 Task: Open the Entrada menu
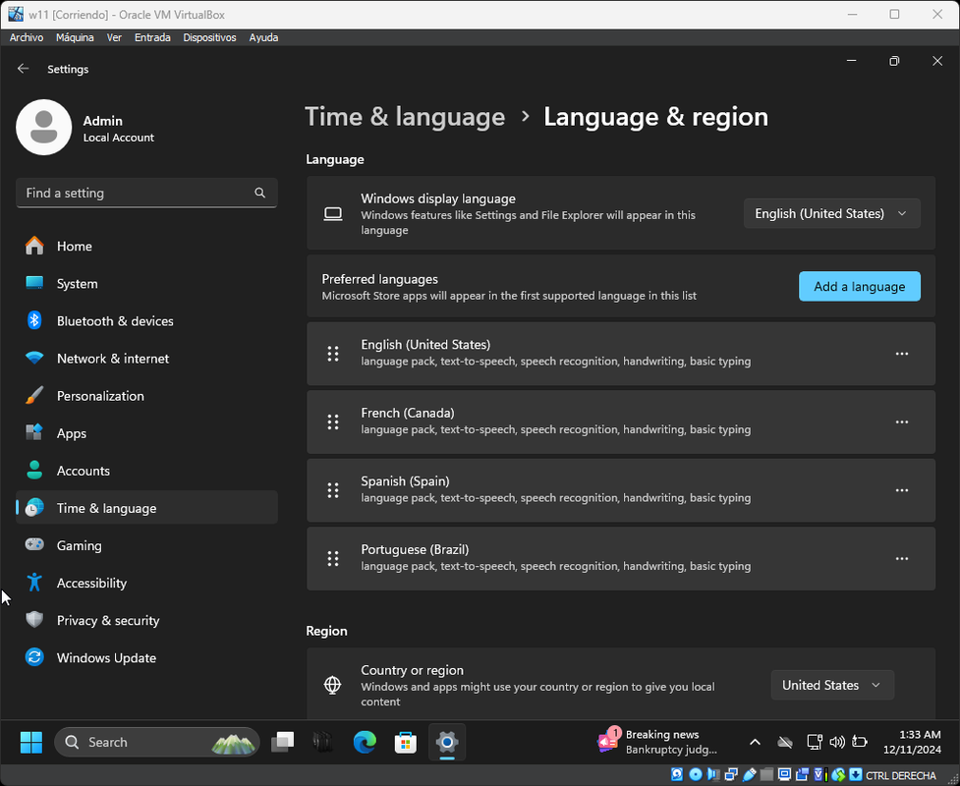point(152,37)
